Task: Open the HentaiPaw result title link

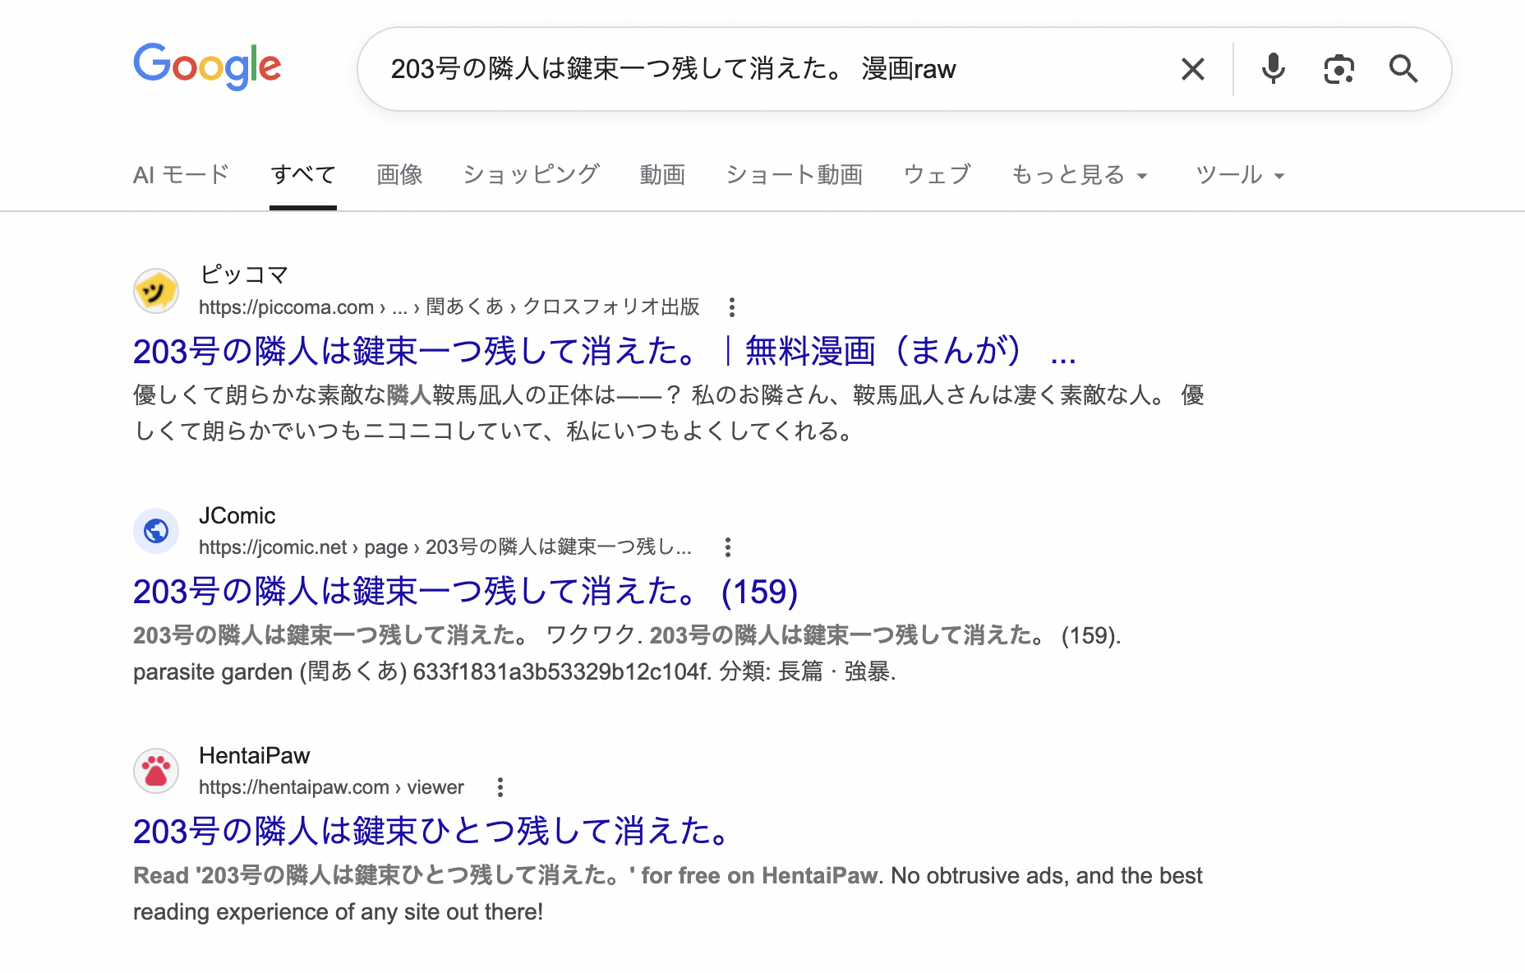Action: click(432, 831)
